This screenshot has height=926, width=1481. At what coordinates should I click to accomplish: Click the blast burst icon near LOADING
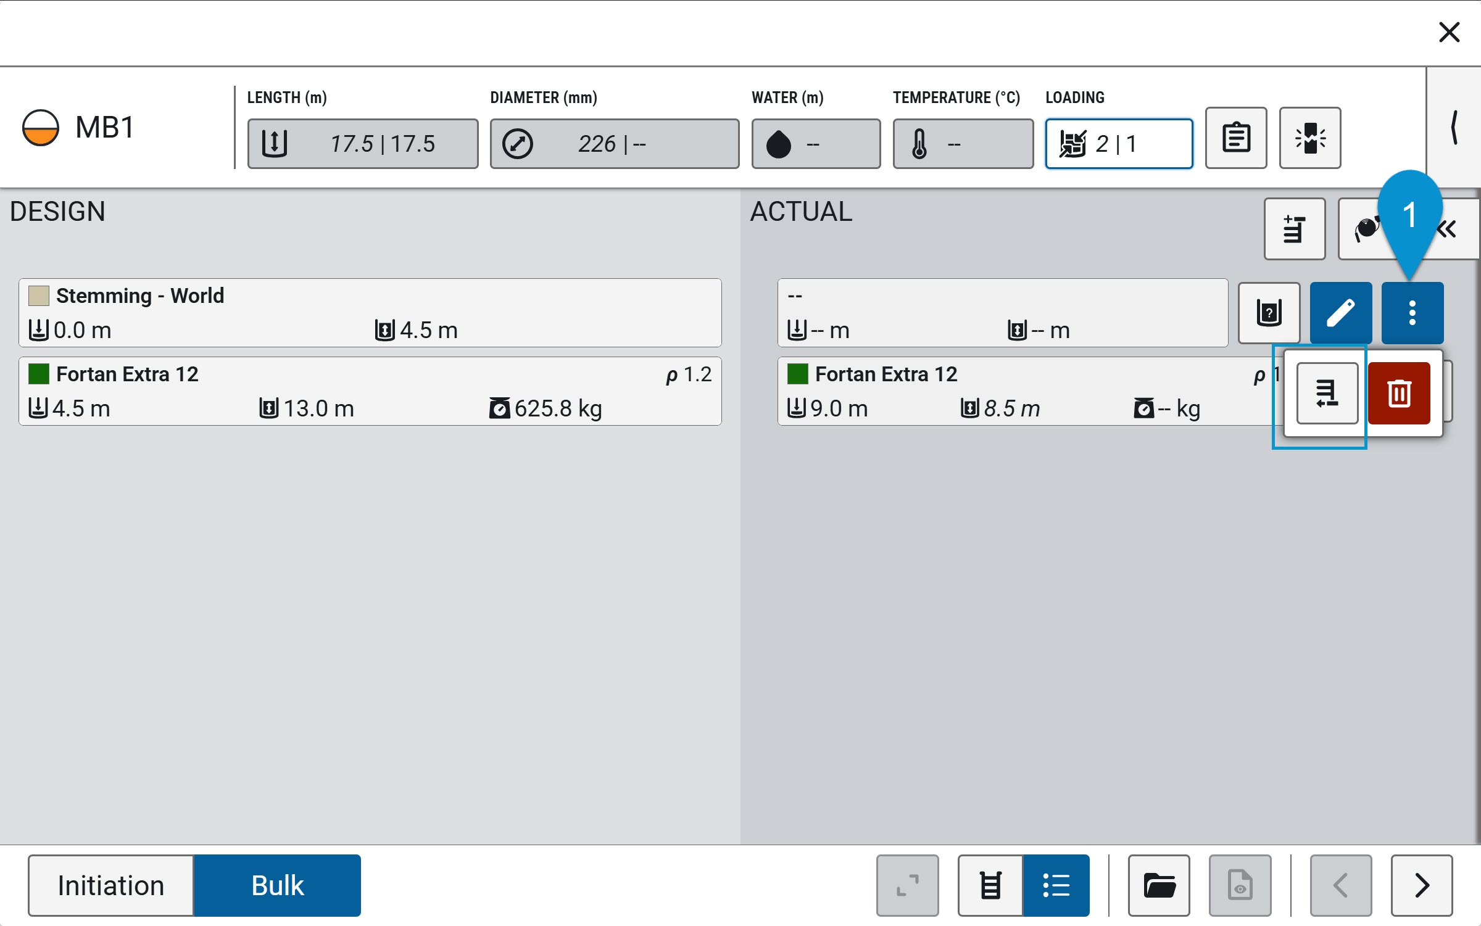coord(1310,138)
